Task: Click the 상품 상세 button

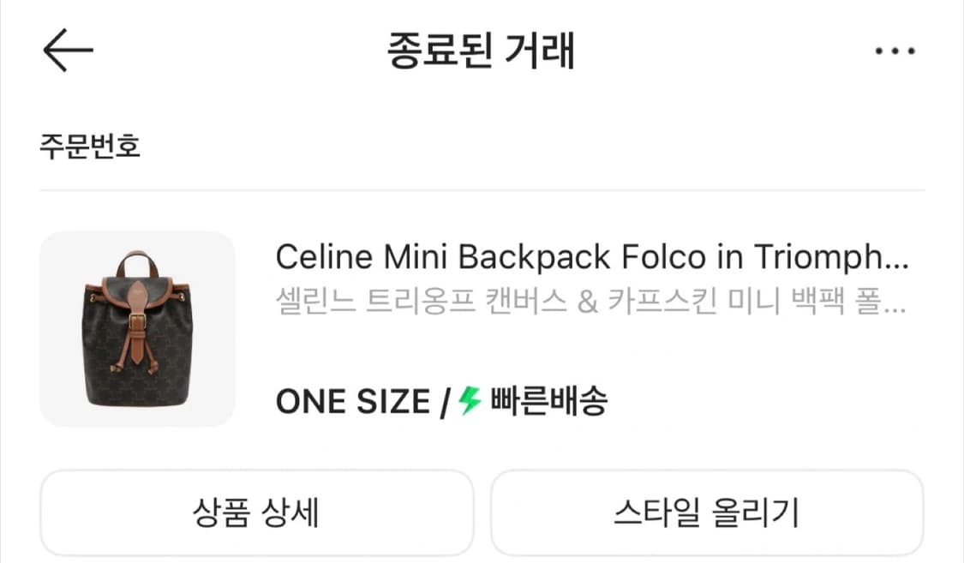Action: coord(256,512)
